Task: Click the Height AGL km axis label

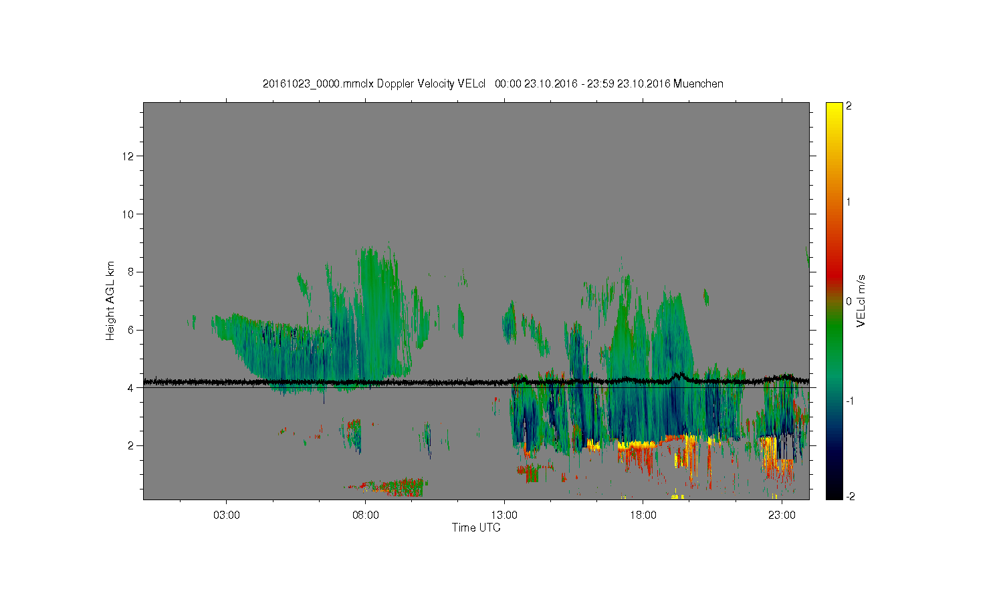Action: click(110, 300)
